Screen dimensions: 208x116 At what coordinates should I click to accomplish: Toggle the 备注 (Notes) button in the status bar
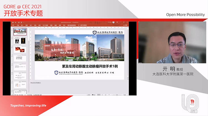click(88, 95)
